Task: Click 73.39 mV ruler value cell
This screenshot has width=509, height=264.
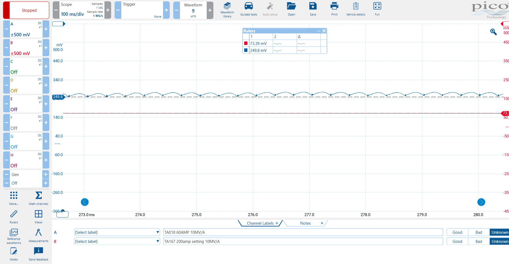Action: pos(261,43)
